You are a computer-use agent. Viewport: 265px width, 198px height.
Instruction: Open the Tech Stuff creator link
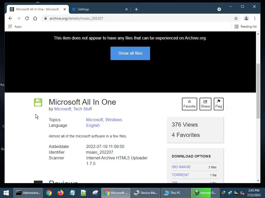pos(83,109)
